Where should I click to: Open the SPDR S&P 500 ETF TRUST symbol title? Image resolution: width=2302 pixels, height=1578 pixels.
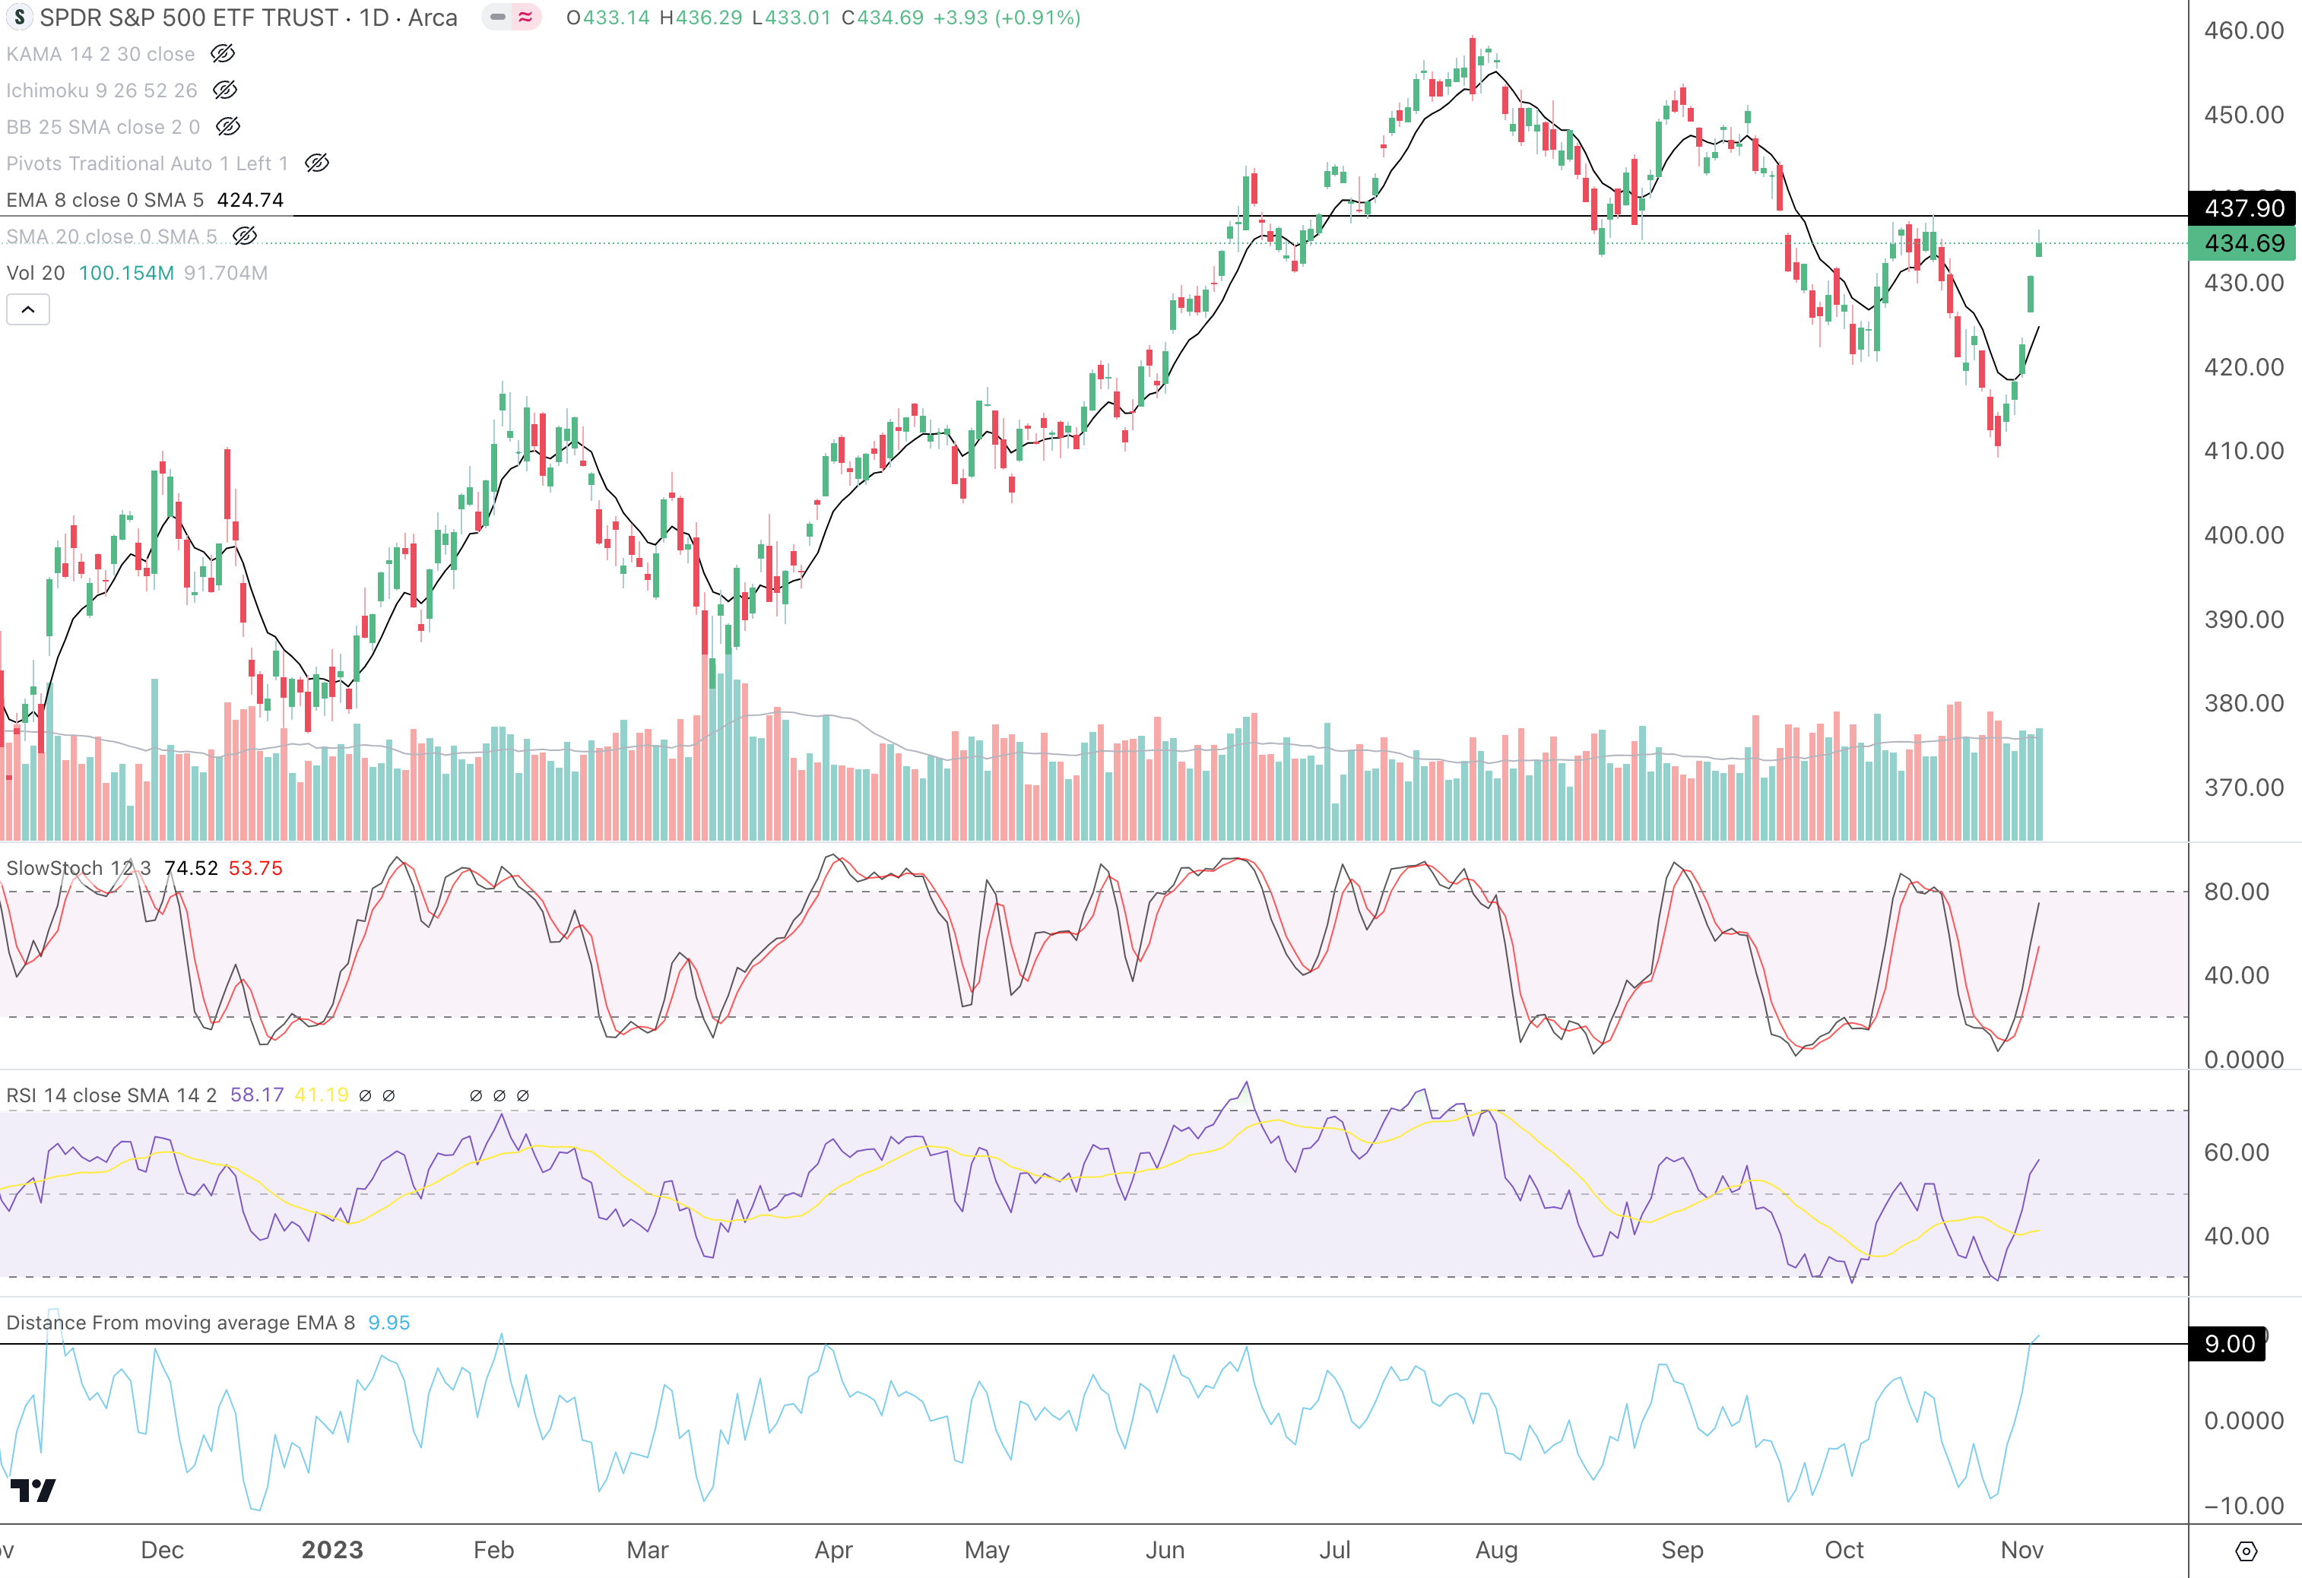248,17
